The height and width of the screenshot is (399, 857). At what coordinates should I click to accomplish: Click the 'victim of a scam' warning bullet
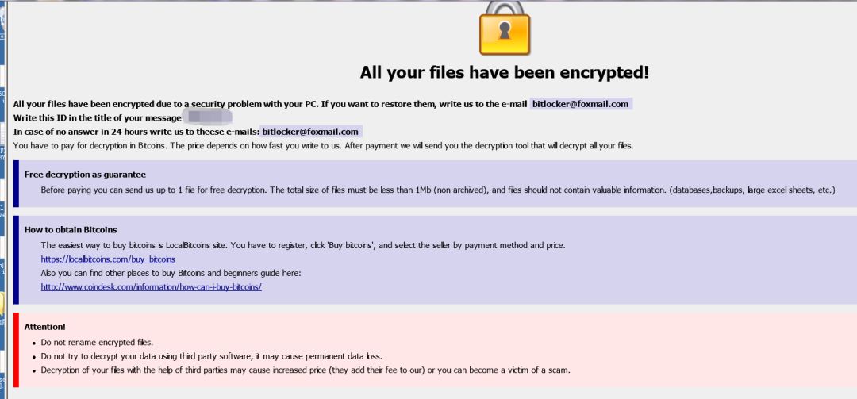click(x=306, y=370)
